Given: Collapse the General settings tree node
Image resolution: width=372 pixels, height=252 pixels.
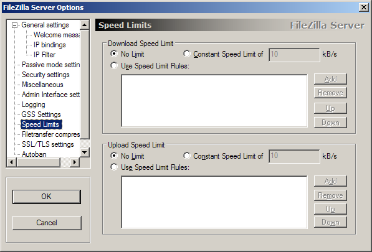Looking at the screenshot, I should [15, 25].
